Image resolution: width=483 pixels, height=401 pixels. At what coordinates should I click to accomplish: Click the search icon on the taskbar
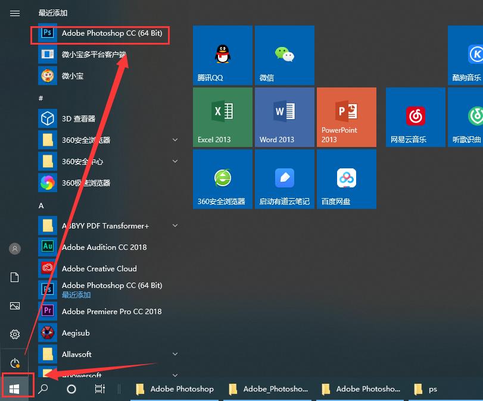pyautogui.click(x=43, y=389)
